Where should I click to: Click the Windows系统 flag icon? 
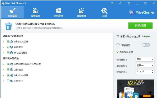tap(12, 42)
